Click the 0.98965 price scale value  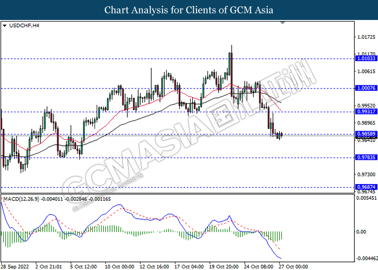(367, 123)
